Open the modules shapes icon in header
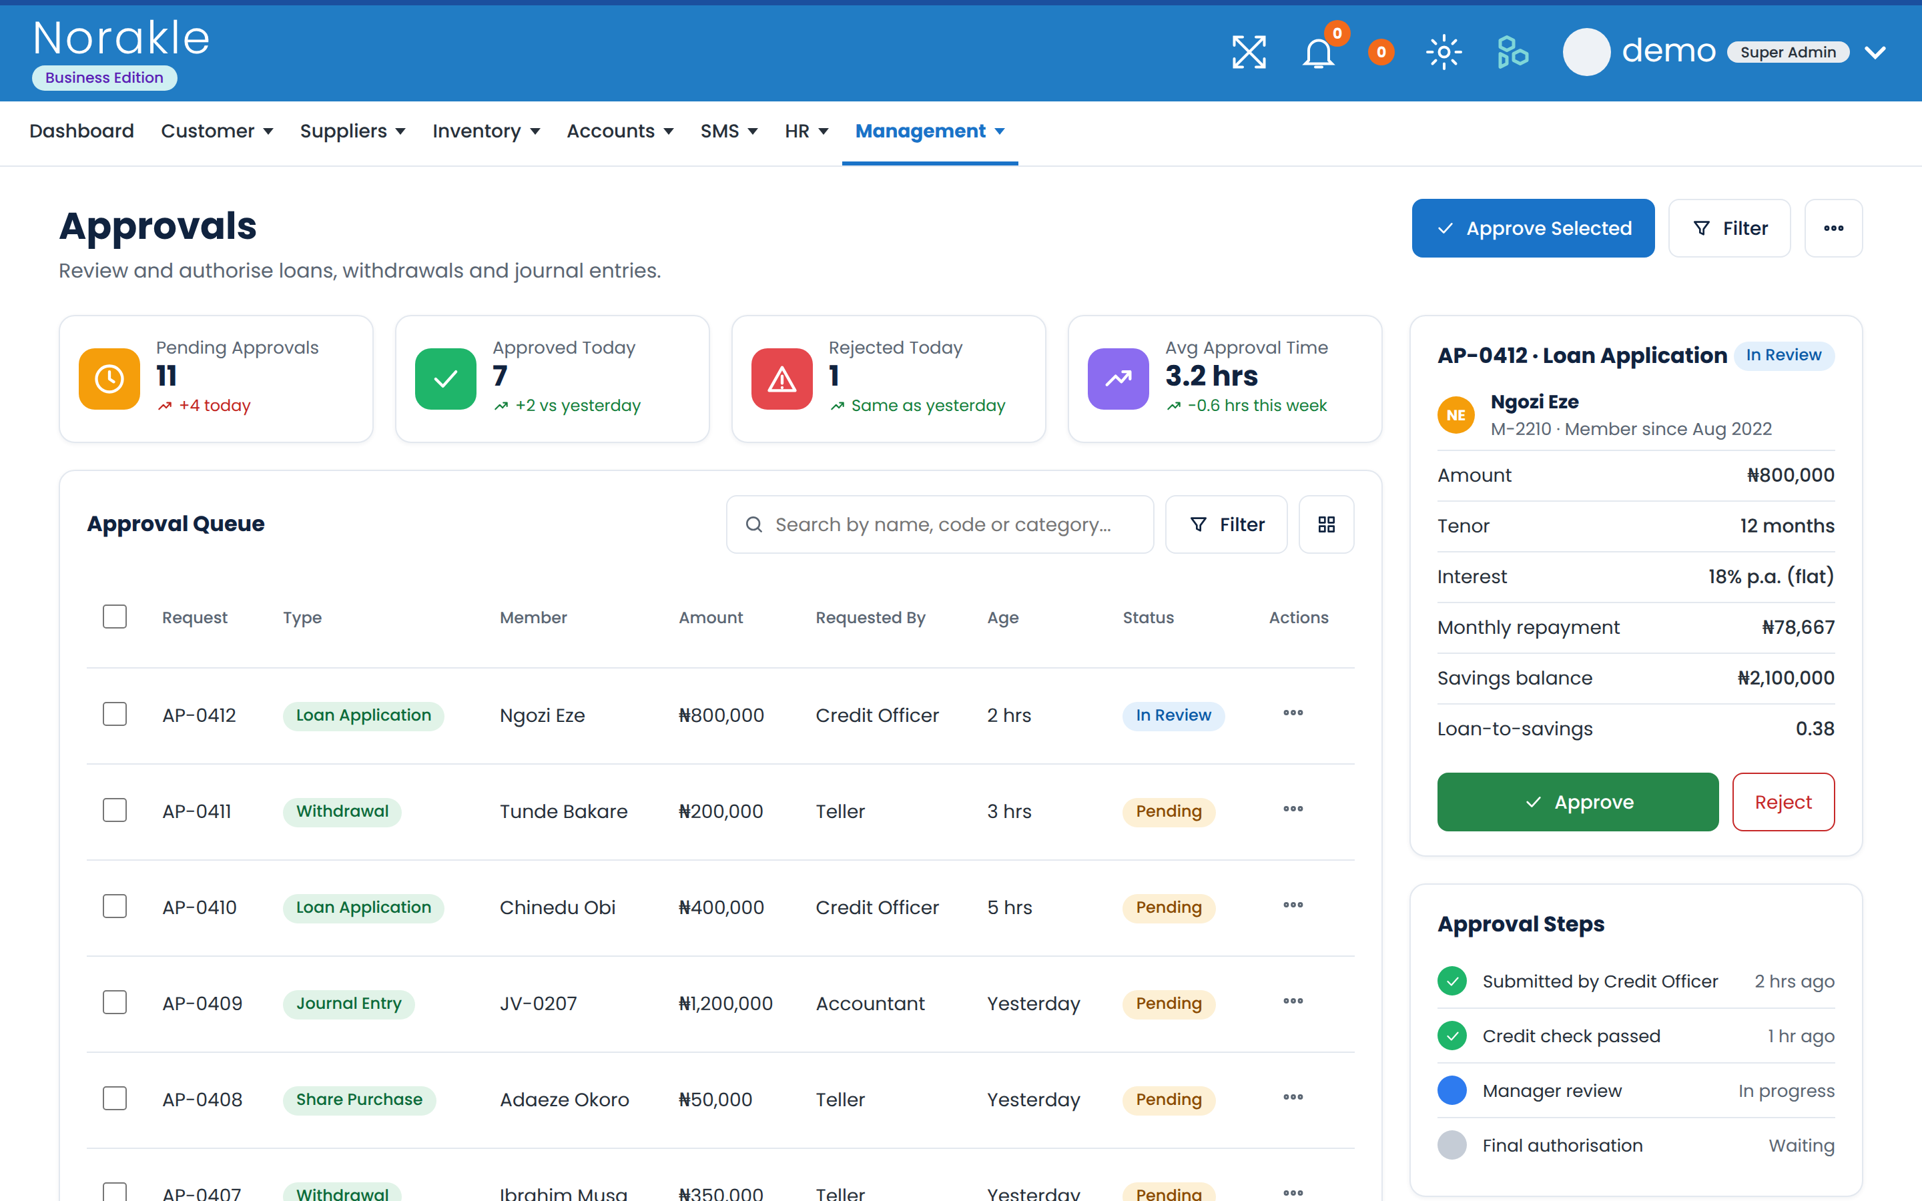This screenshot has width=1922, height=1201. pos(1512,53)
